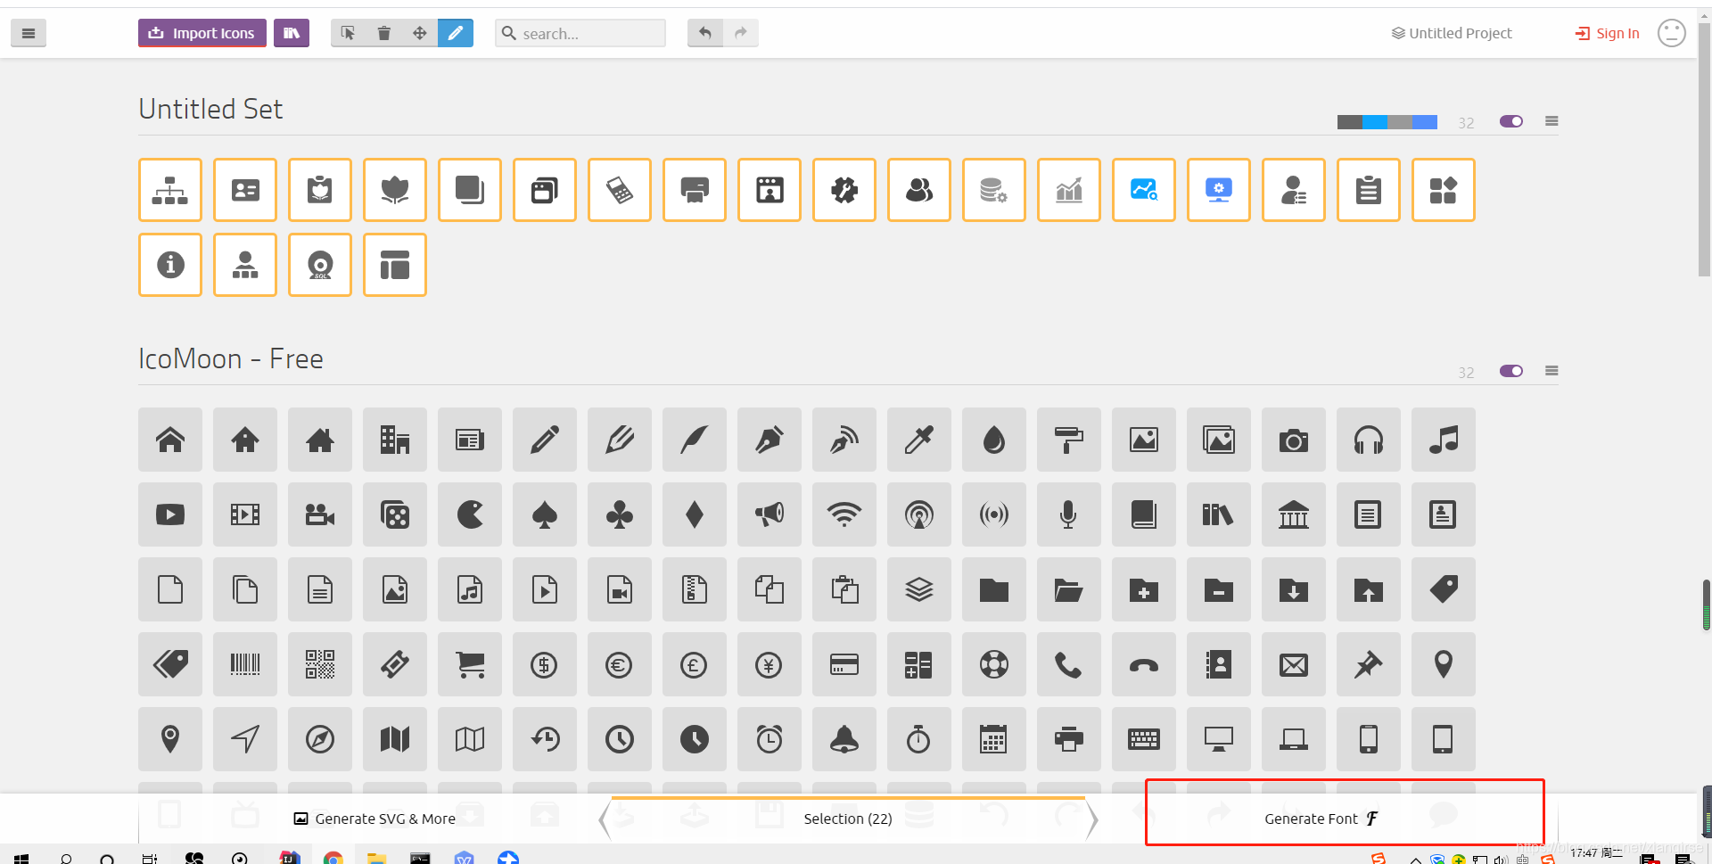Open IcoMoon - Free set options menu

click(1551, 371)
